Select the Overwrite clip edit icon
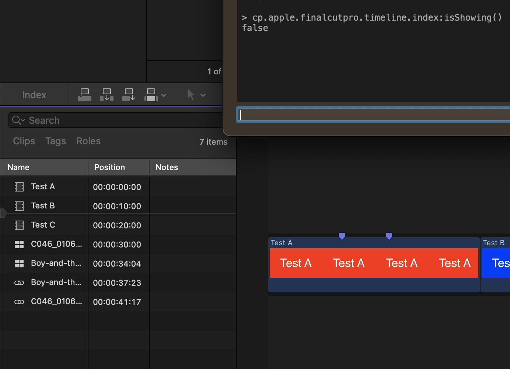510x369 pixels. (x=151, y=94)
